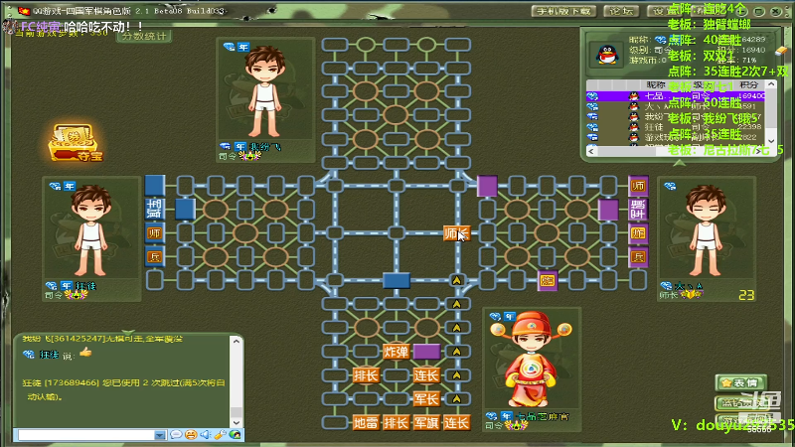Click purple enemy piece beside 炸弹

pyautogui.click(x=426, y=352)
